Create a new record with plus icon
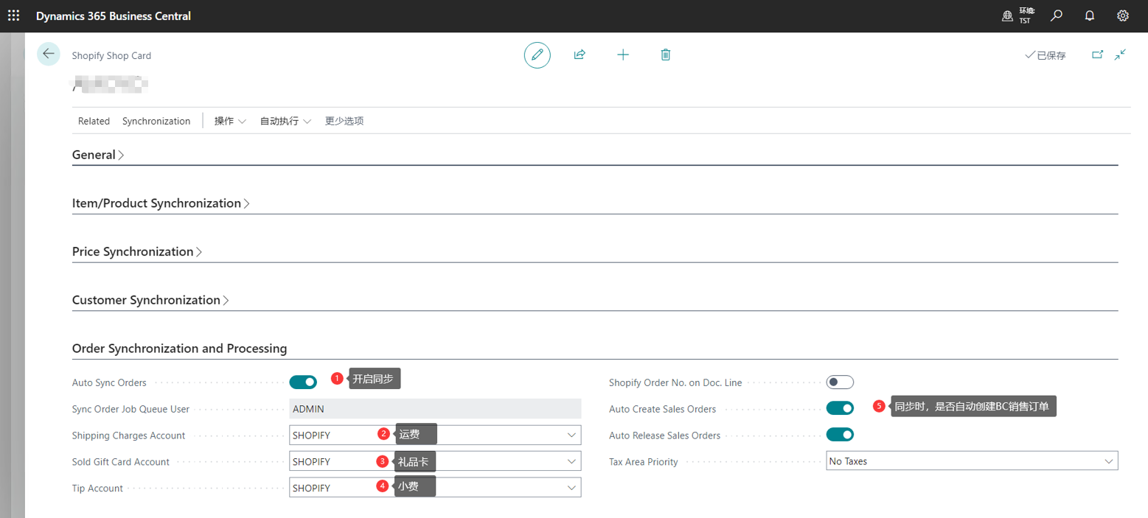The height and width of the screenshot is (518, 1148). (623, 55)
